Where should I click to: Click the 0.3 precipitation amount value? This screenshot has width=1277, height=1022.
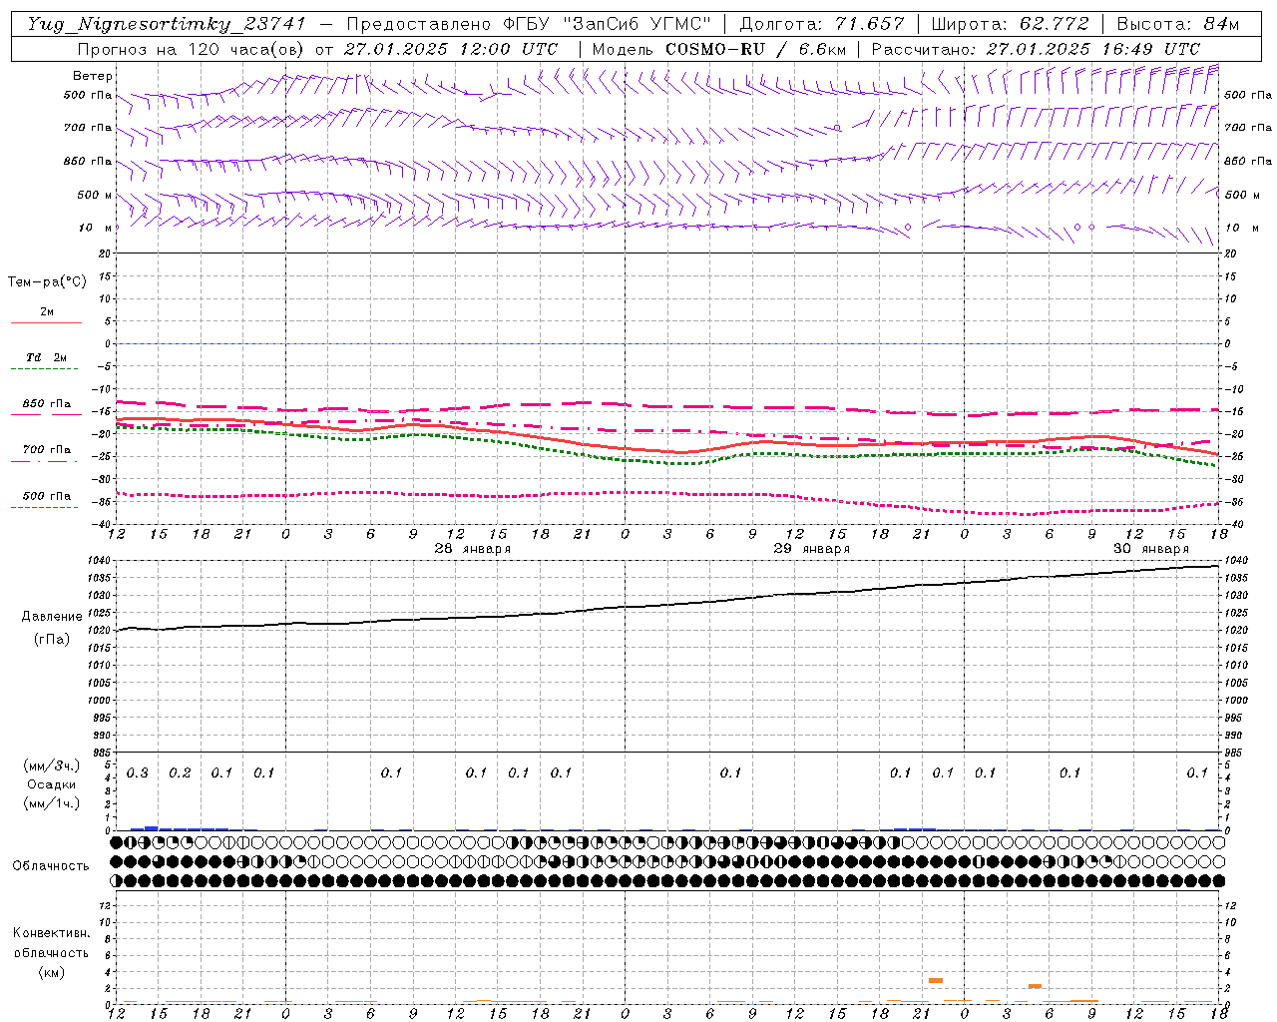point(137,773)
